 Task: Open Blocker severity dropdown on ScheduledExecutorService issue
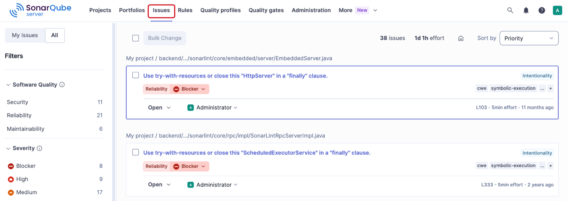pyautogui.click(x=190, y=166)
